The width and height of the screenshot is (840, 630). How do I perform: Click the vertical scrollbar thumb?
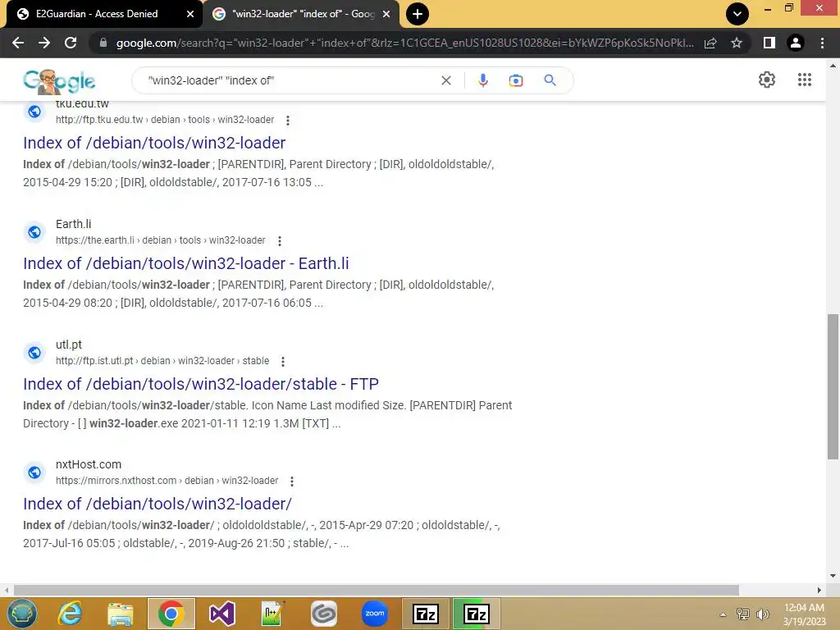click(x=833, y=386)
